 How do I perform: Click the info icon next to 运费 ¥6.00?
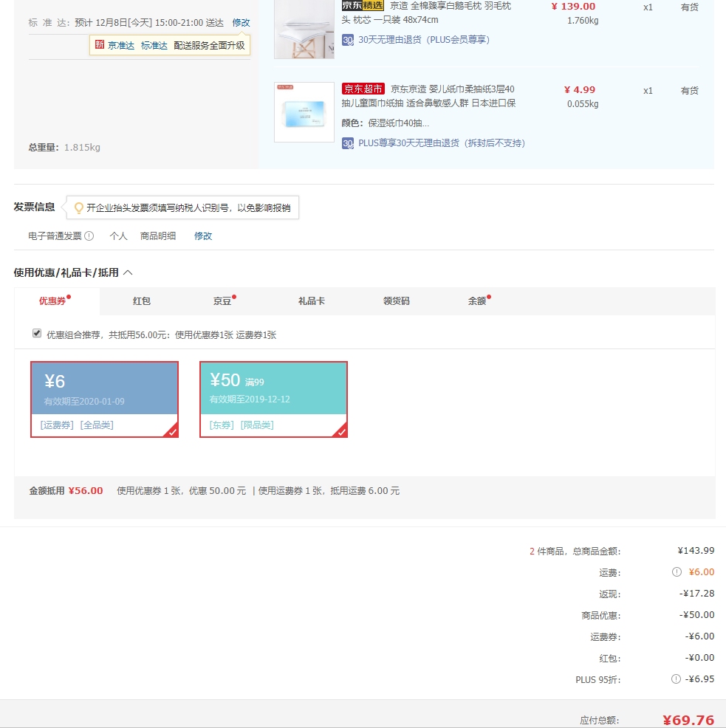[677, 572]
